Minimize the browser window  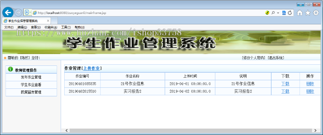coord(301,5)
